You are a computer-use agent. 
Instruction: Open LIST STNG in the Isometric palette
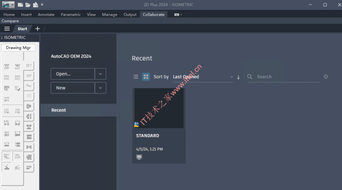(7, 111)
